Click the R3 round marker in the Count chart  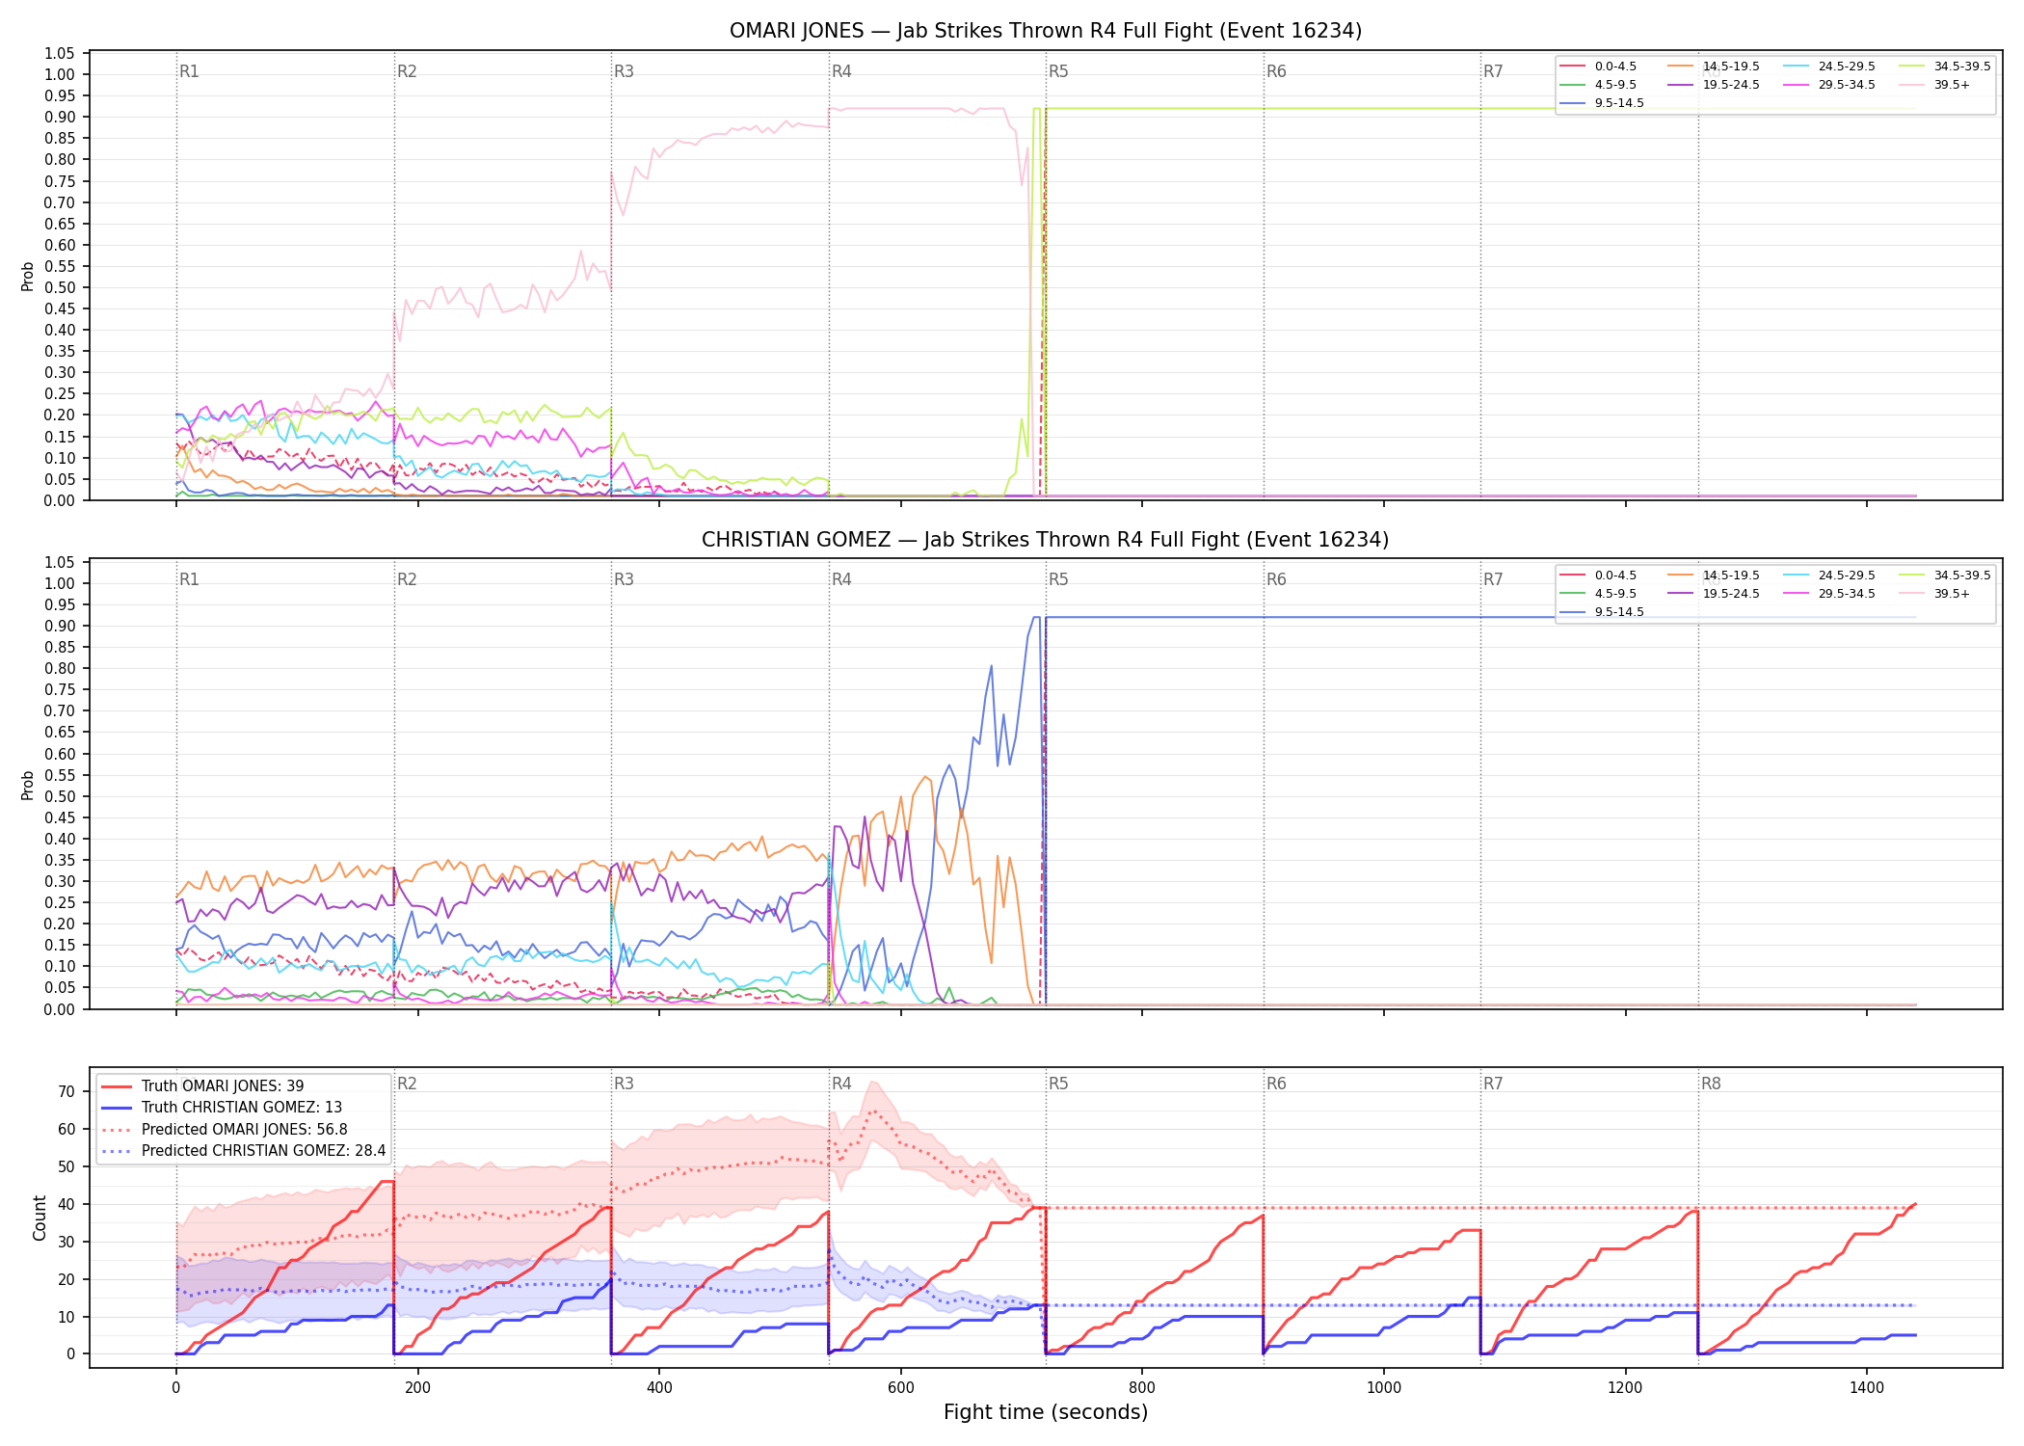[x=624, y=1084]
